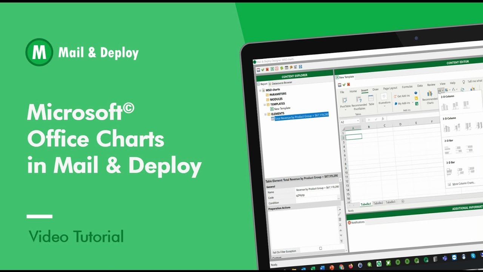This screenshot has height=272, width=483.
Task: Click the first 2-D Column chart icon
Action: 445,107
